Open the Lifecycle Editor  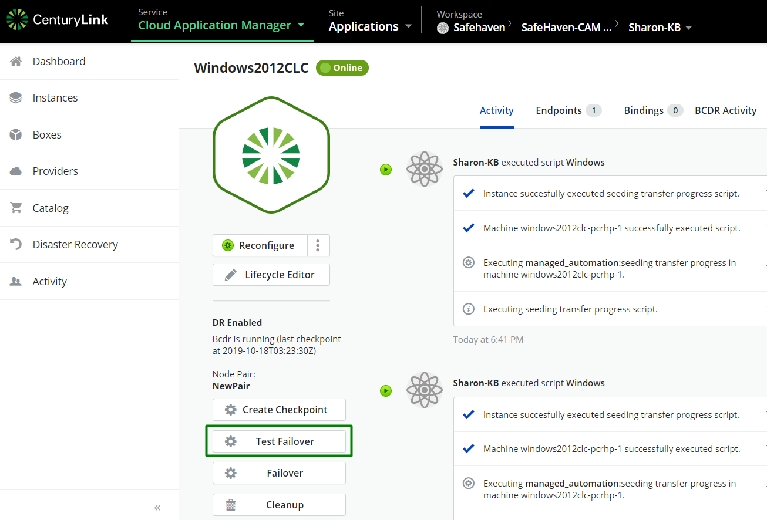click(x=271, y=275)
